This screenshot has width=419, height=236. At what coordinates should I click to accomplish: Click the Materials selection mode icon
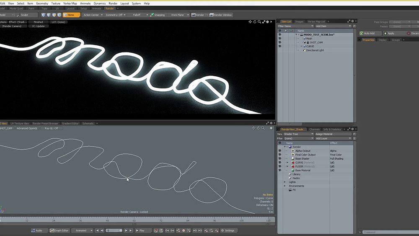pos(59,15)
